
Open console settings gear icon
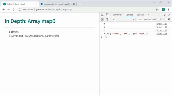(x=169, y=19)
